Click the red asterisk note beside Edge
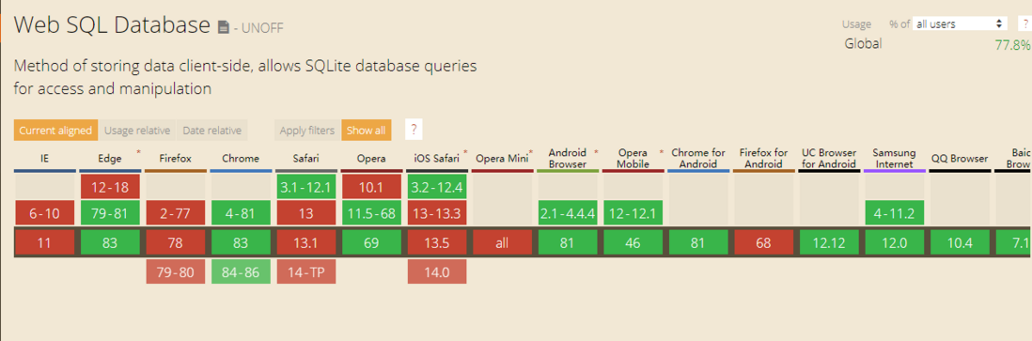1032x341 pixels. coord(138,153)
